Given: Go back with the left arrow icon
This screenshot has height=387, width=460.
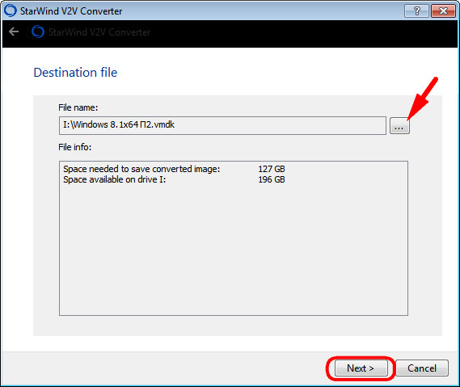Looking at the screenshot, I should pyautogui.click(x=14, y=32).
